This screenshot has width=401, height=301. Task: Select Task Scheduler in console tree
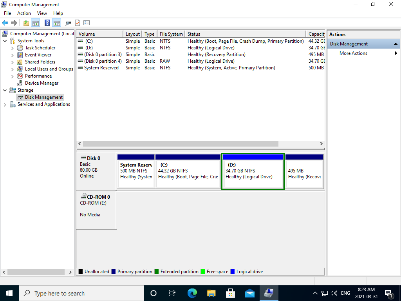pos(40,48)
